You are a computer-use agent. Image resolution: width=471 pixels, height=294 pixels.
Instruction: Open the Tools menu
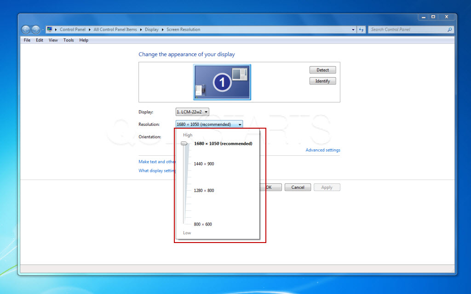[x=69, y=40]
